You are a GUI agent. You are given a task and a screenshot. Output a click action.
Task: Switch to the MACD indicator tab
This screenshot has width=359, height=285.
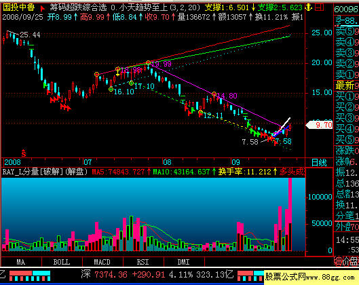[x=102, y=262]
